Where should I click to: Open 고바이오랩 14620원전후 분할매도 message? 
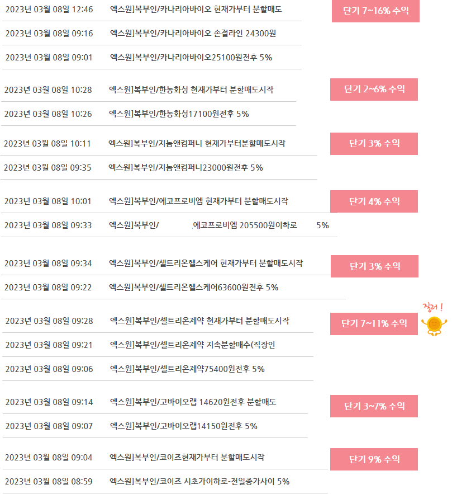[193, 402]
